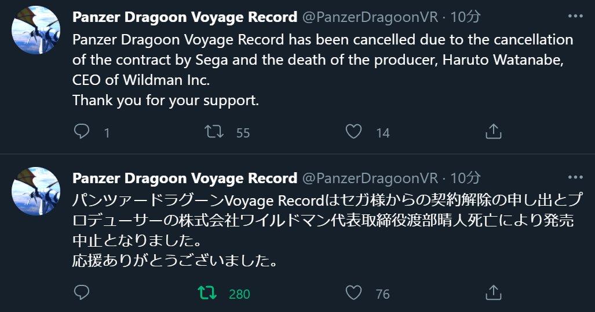The image size is (595, 312).
Task: Open profile avatar on first tweet
Action: coord(36,30)
